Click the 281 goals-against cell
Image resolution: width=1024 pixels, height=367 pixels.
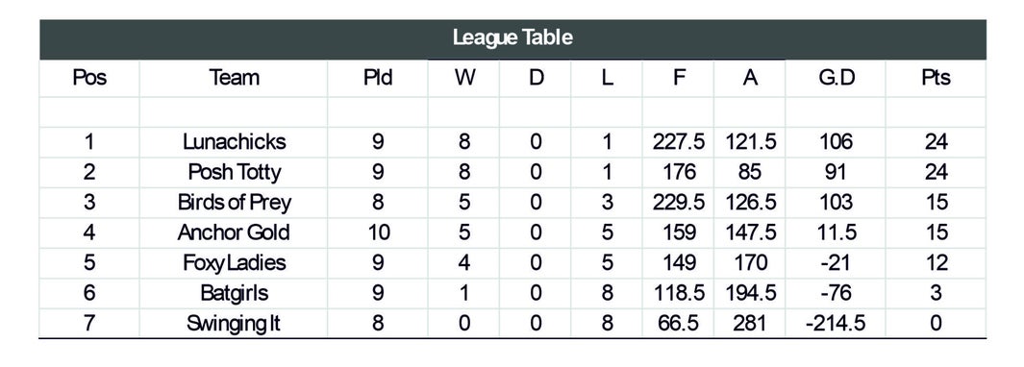750,323
